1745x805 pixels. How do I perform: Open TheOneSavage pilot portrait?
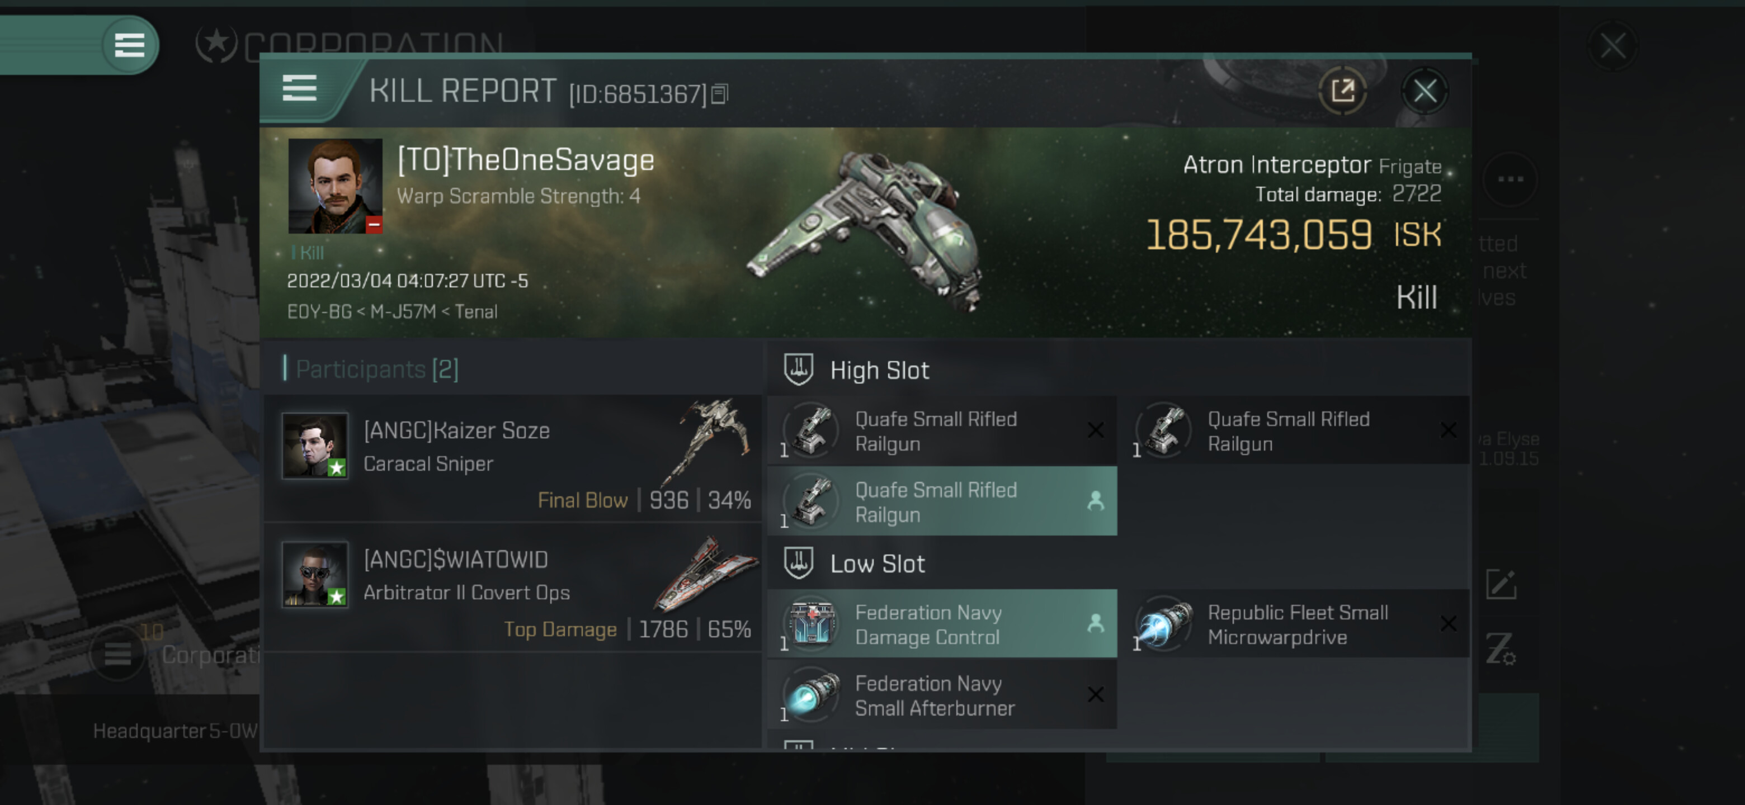pyautogui.click(x=334, y=186)
